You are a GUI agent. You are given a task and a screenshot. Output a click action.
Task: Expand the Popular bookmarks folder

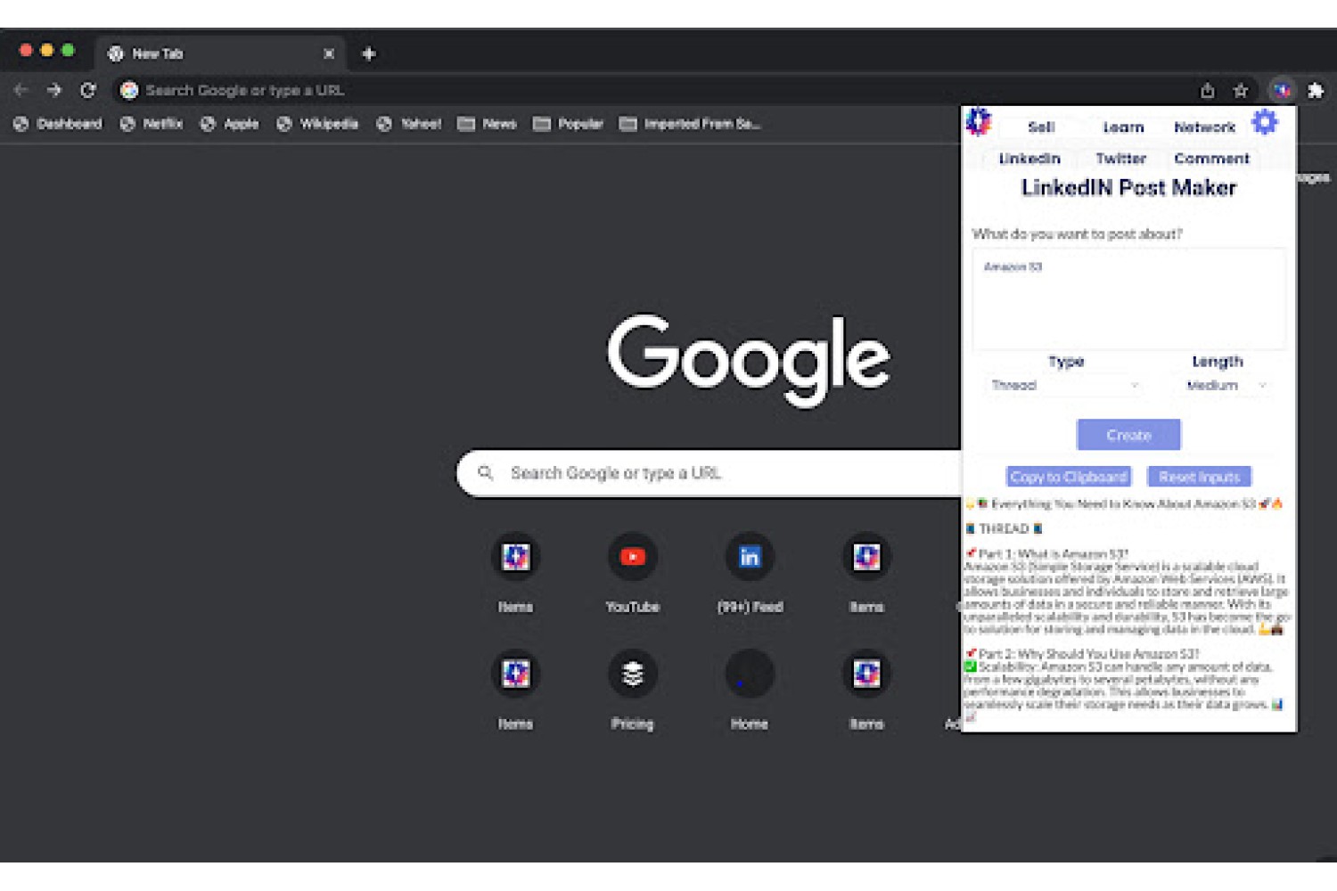coord(569,124)
